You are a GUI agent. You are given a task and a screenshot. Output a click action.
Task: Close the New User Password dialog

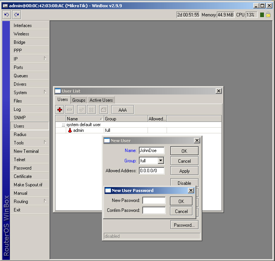[x=191, y=191]
